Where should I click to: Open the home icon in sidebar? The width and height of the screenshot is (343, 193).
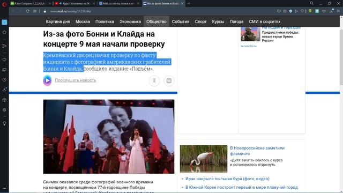[4, 32]
